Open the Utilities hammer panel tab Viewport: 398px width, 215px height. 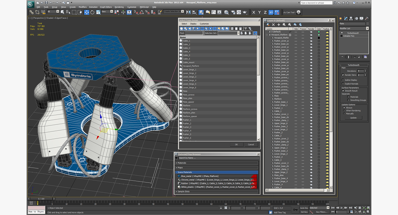366,19
